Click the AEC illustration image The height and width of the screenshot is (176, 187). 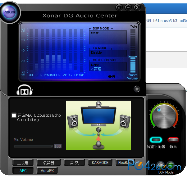98,125
